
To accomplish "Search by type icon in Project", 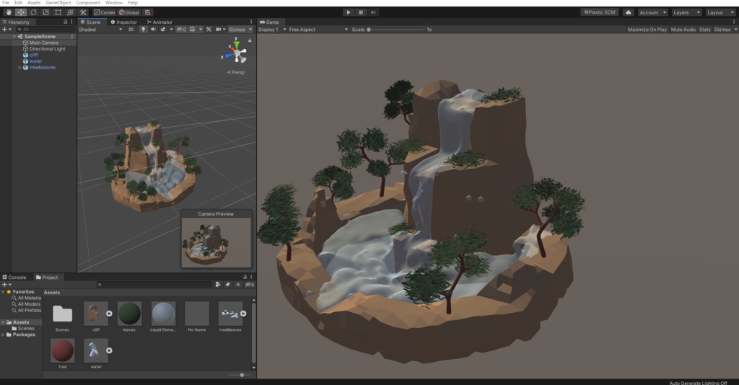I will click(218, 284).
